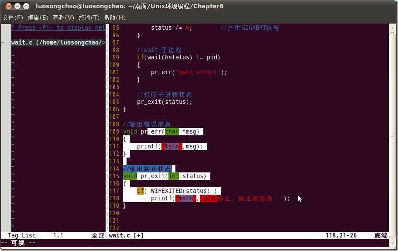Select wait.c entry in Tag List

pyautogui.click(x=58, y=42)
